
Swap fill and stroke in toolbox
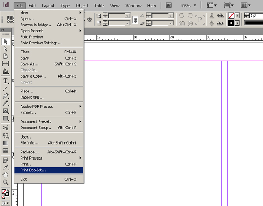(8, 191)
